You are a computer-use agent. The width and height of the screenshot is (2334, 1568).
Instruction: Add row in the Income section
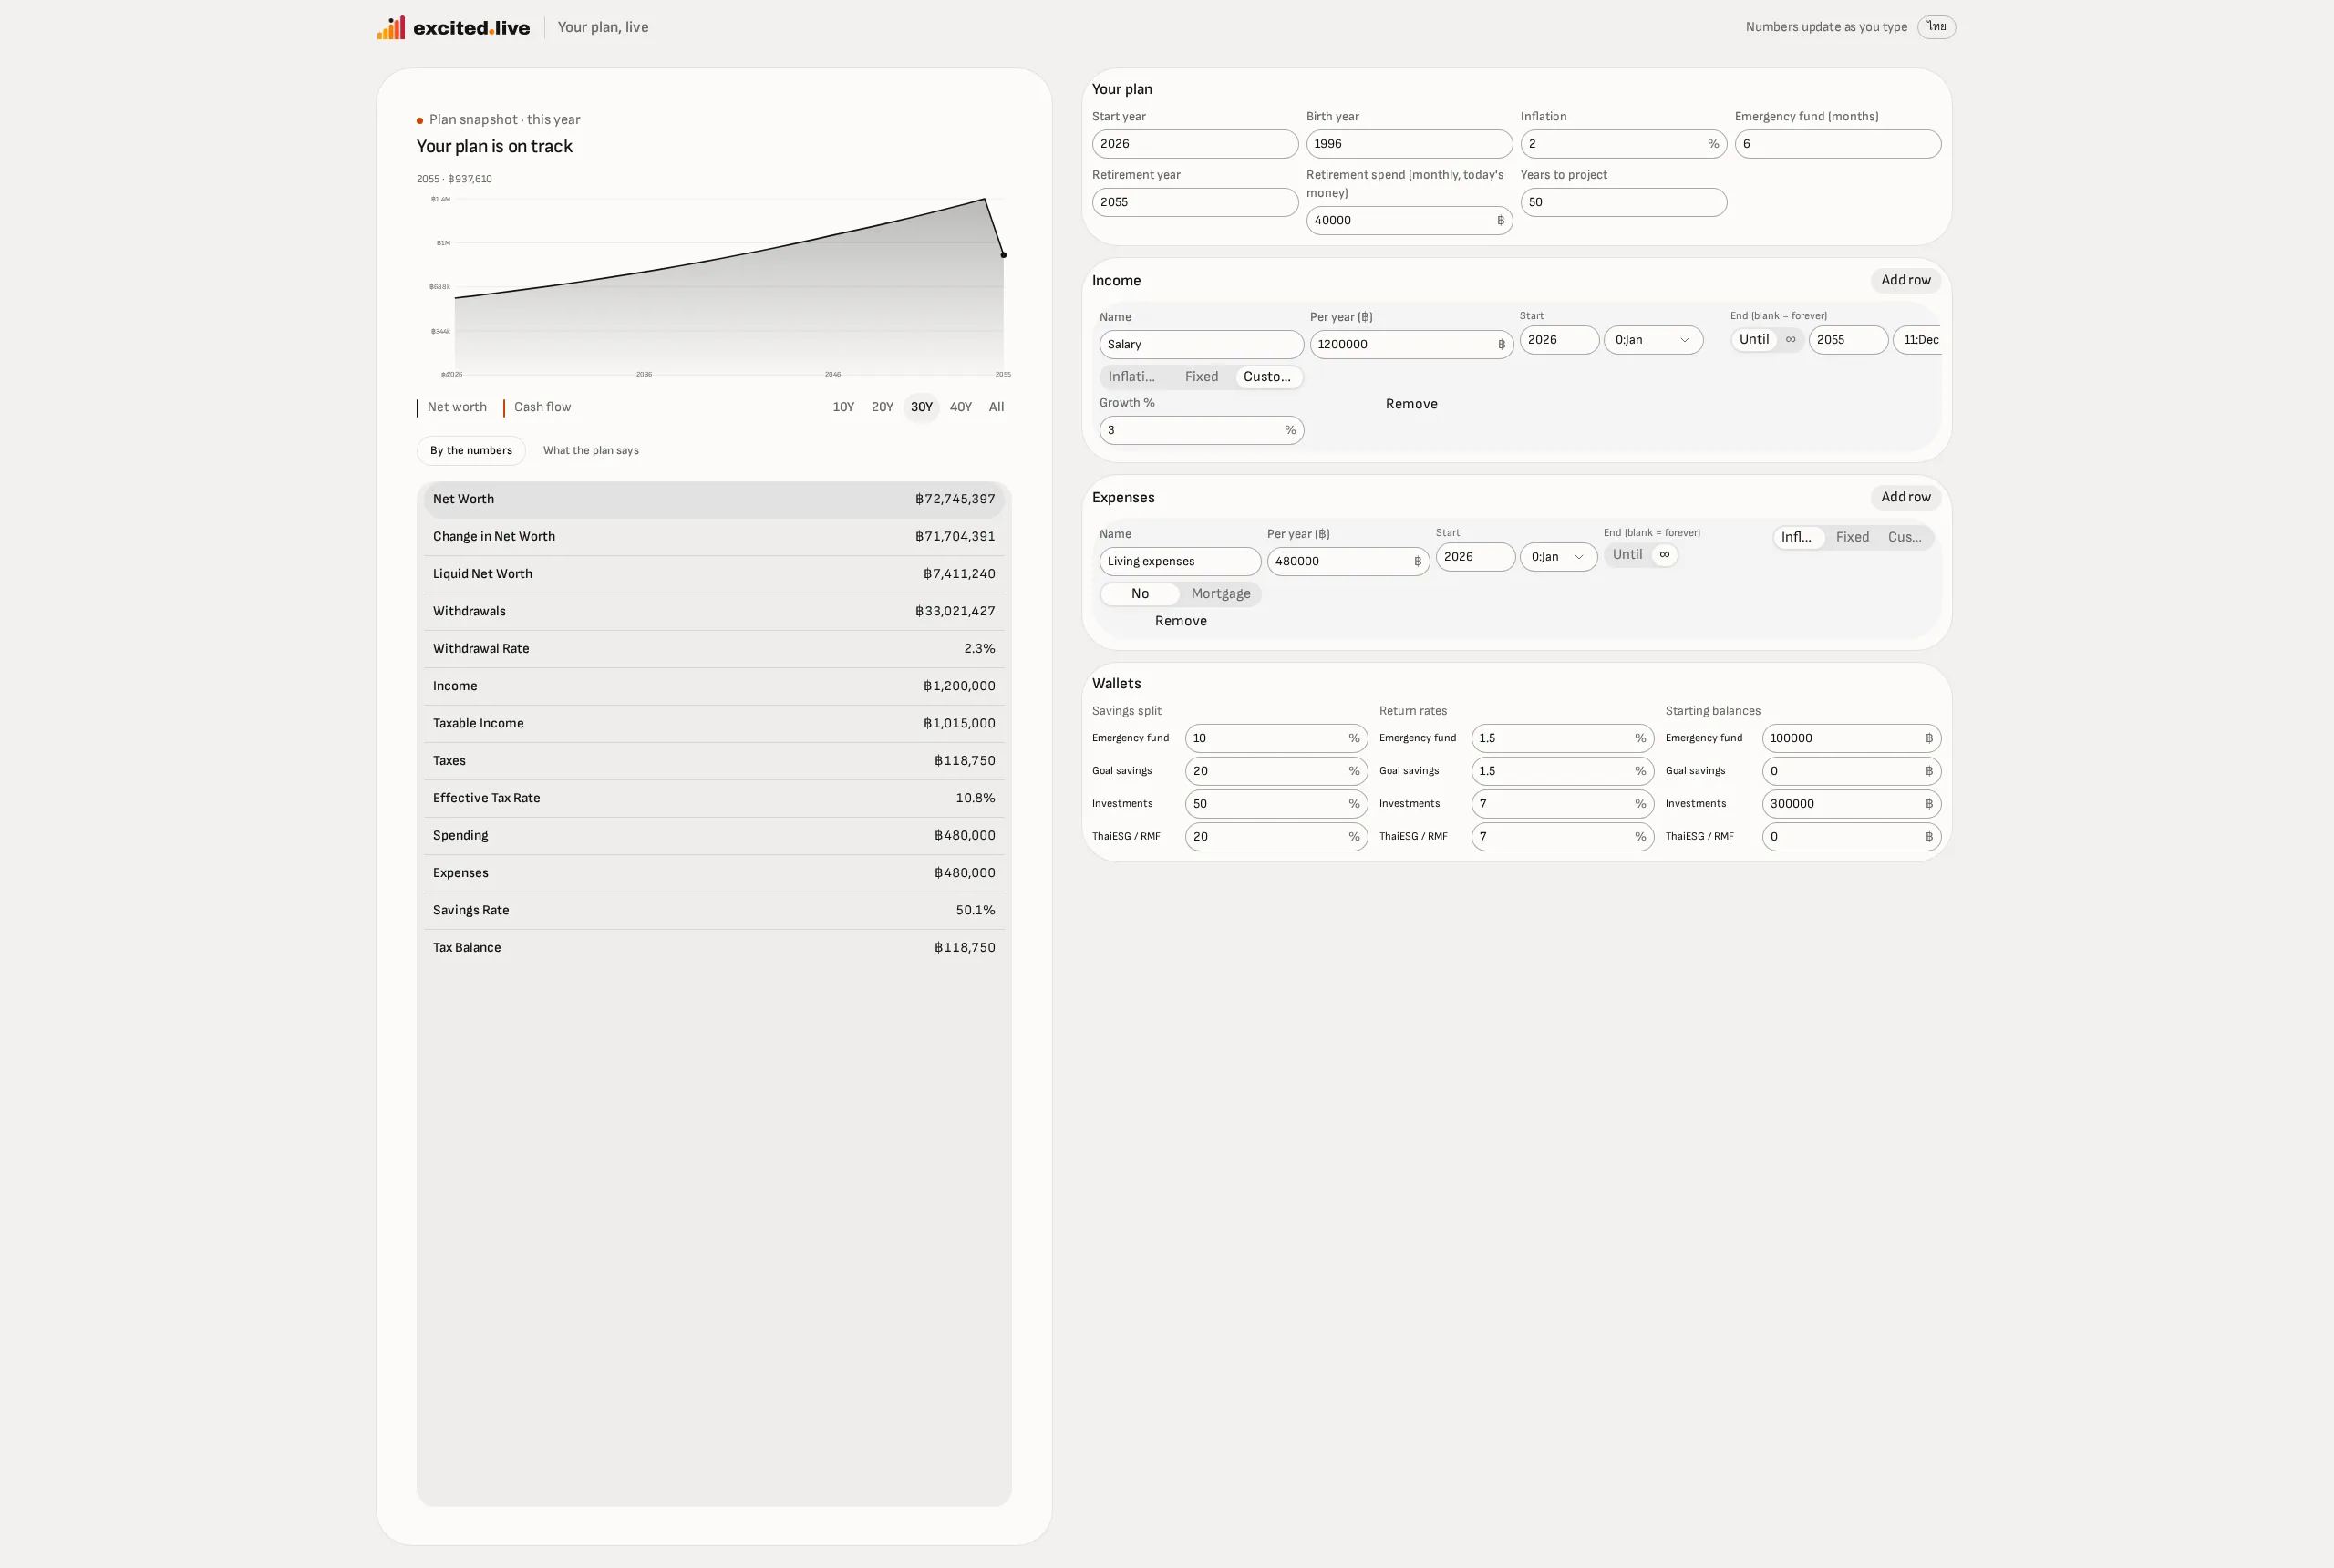click(x=1905, y=280)
